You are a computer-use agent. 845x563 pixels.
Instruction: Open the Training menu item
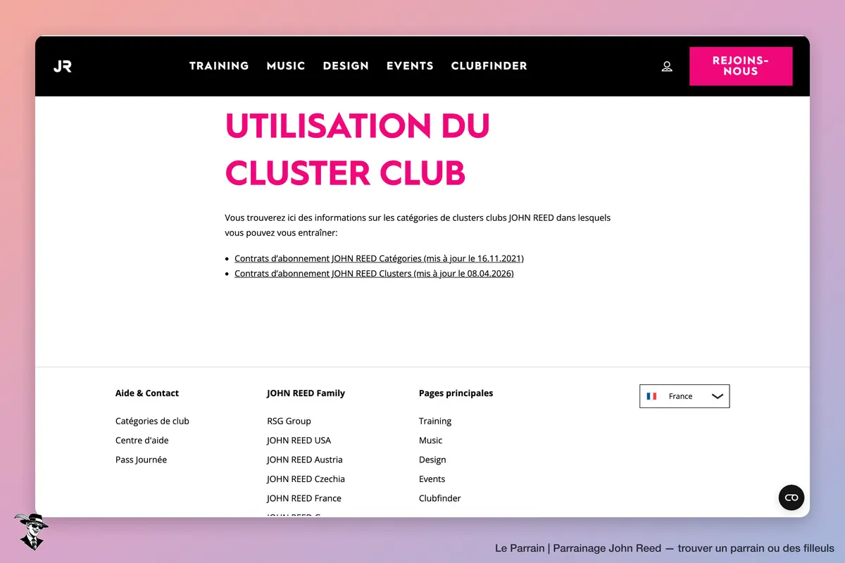(219, 66)
